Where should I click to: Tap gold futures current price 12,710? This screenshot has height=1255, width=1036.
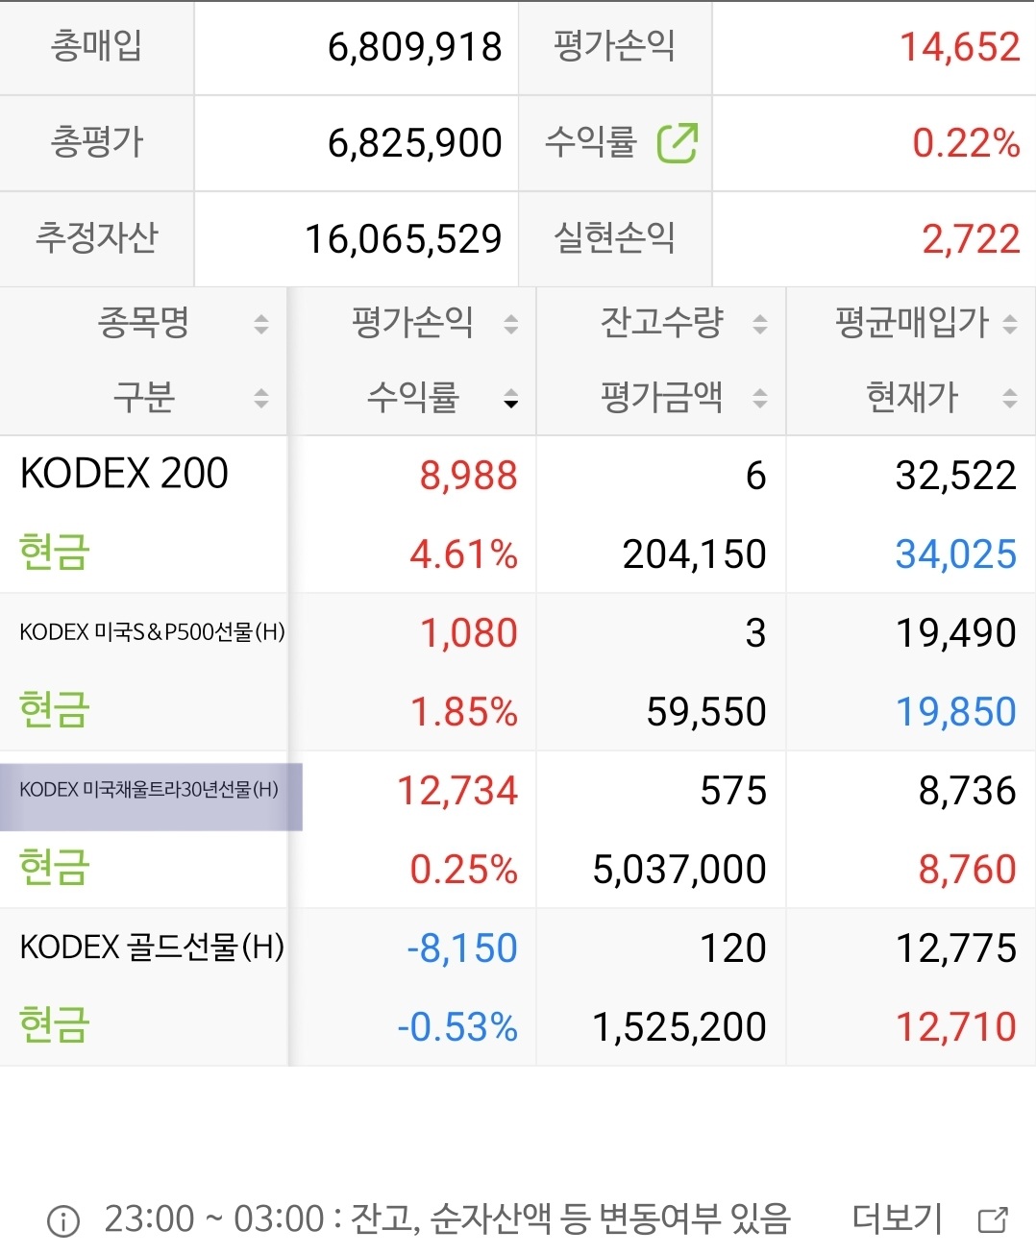(x=955, y=1027)
